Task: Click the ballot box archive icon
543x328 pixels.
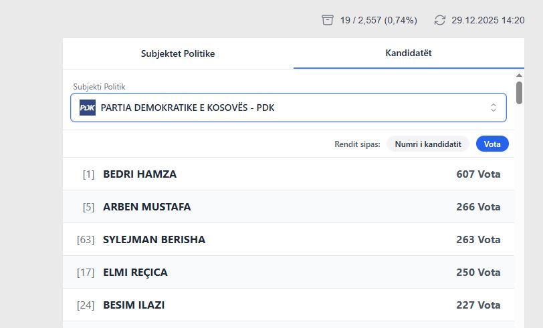Action: [327, 20]
